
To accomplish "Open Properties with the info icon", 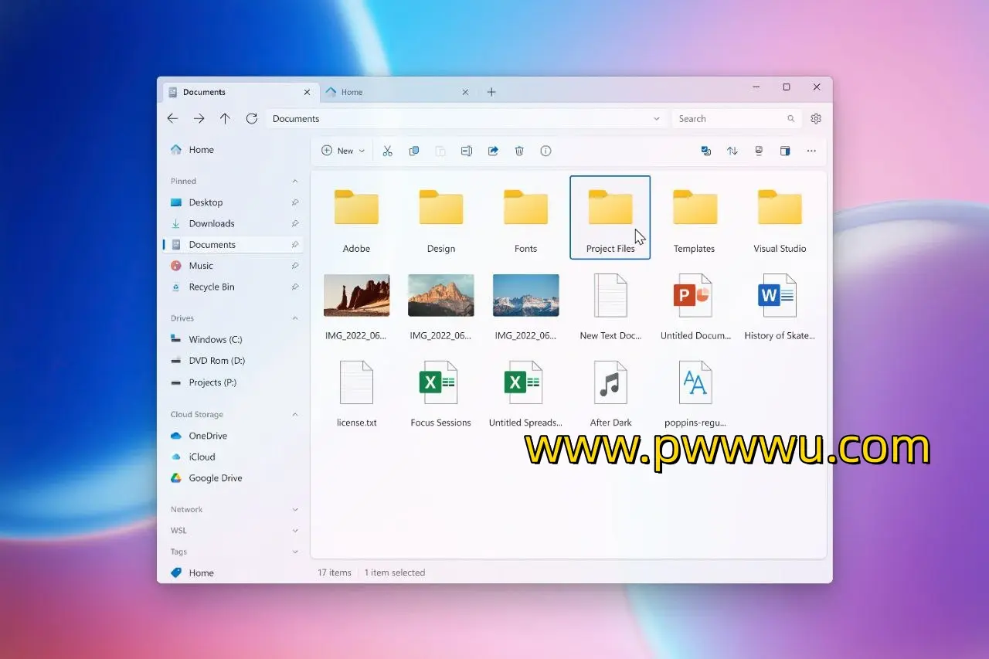I will [545, 151].
